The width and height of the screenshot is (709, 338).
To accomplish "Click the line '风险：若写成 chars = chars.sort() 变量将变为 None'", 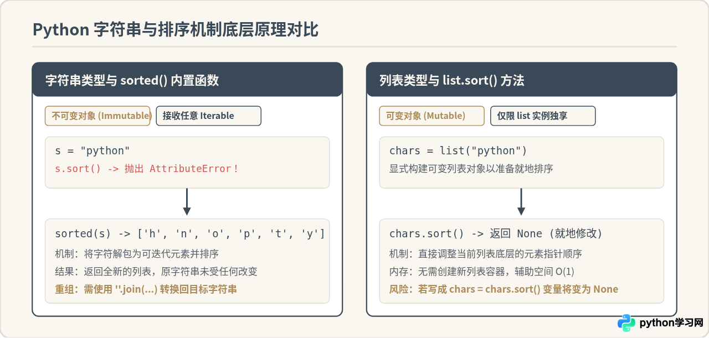I will (x=504, y=289).
